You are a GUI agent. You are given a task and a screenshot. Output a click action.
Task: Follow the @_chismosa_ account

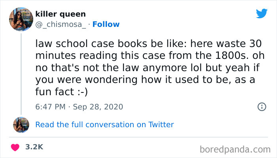click(x=106, y=24)
